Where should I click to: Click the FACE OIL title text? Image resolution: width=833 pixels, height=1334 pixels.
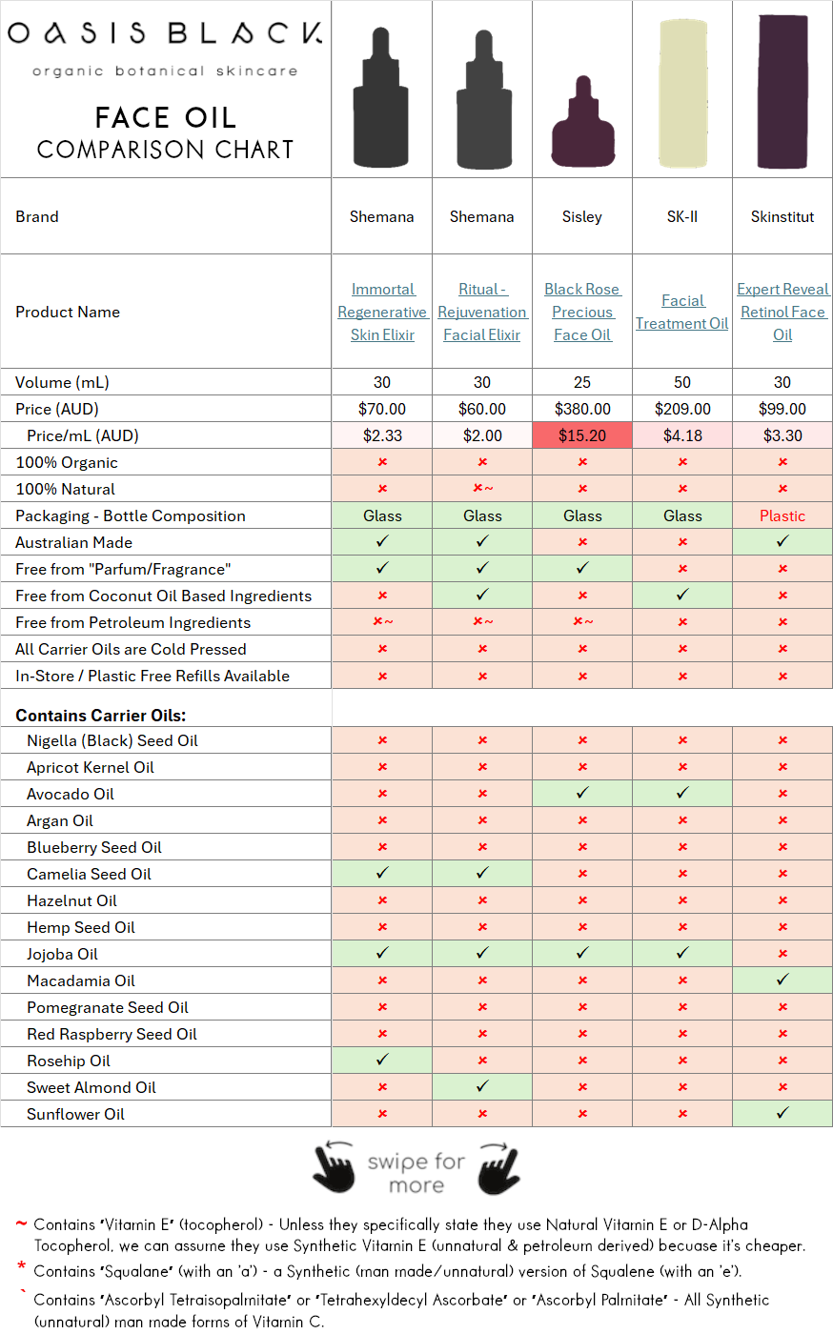(x=166, y=117)
